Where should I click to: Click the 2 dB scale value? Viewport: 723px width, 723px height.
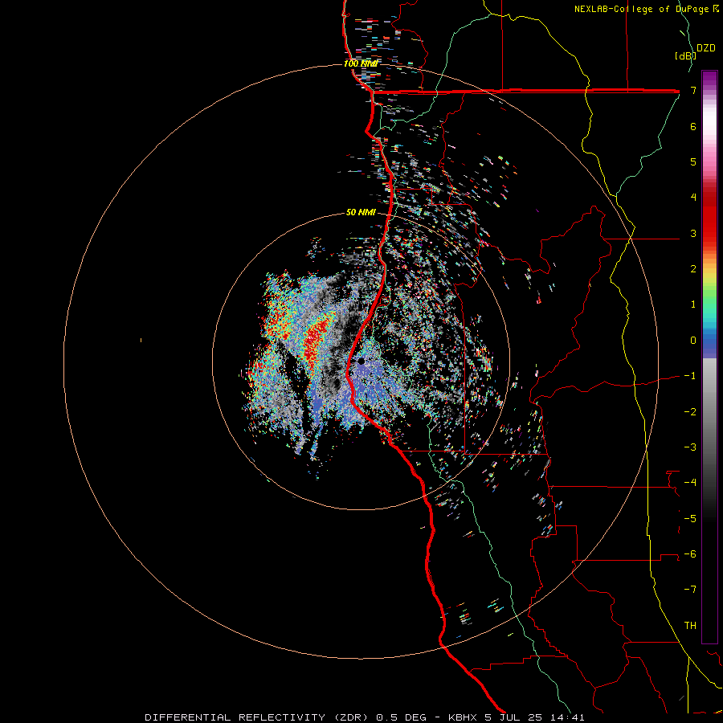pos(693,269)
